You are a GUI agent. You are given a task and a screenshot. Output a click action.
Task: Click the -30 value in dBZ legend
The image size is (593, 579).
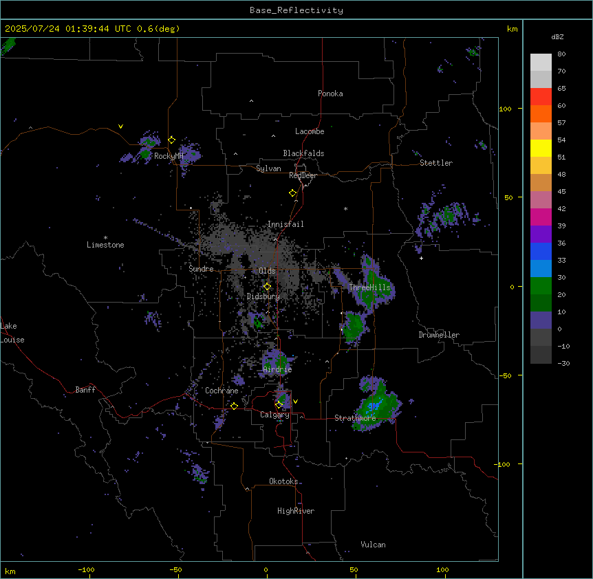[x=563, y=363]
